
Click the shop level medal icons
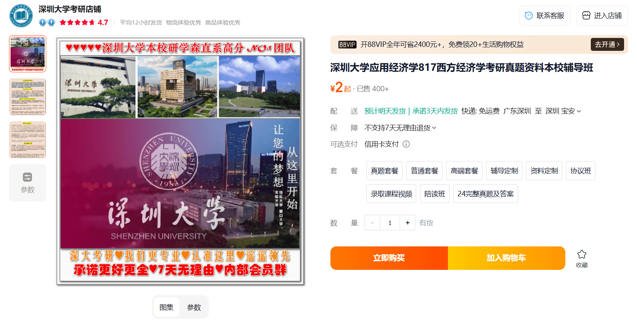point(47,22)
